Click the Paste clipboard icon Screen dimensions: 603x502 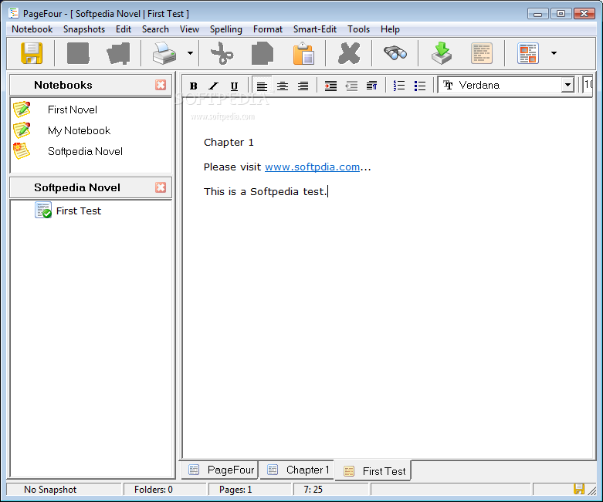303,53
